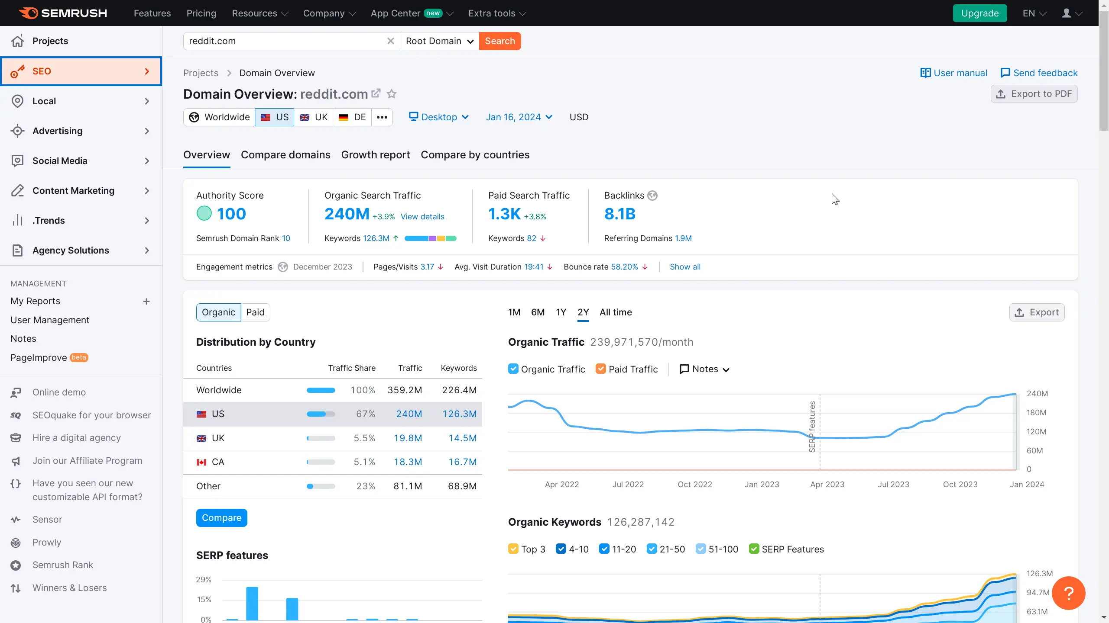1109x623 pixels.
Task: Select 1Y time range
Action: click(x=561, y=312)
